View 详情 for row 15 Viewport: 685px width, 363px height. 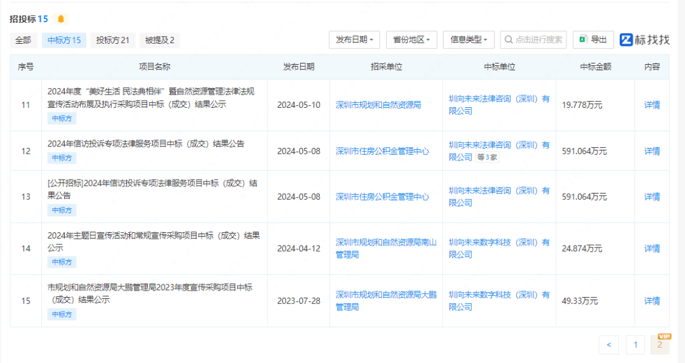point(652,301)
